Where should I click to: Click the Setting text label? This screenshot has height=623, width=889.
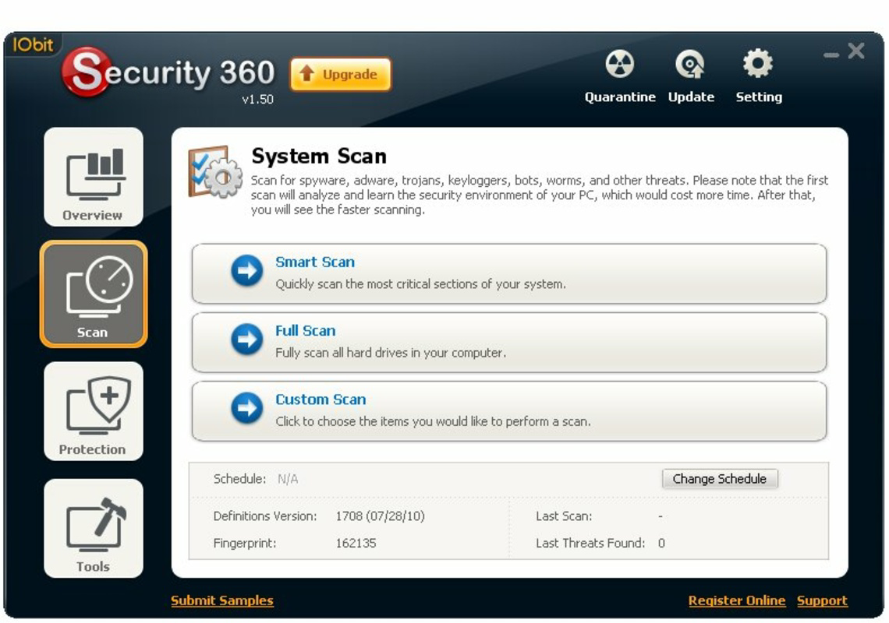tap(759, 97)
